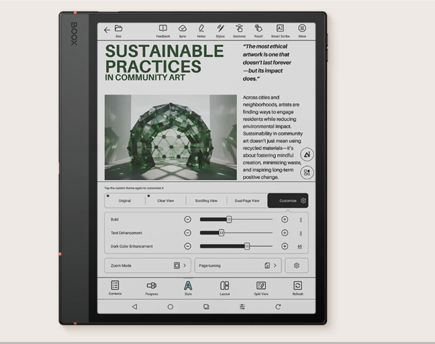Open the Split View tab
The image size is (435, 344).
tap(261, 288)
